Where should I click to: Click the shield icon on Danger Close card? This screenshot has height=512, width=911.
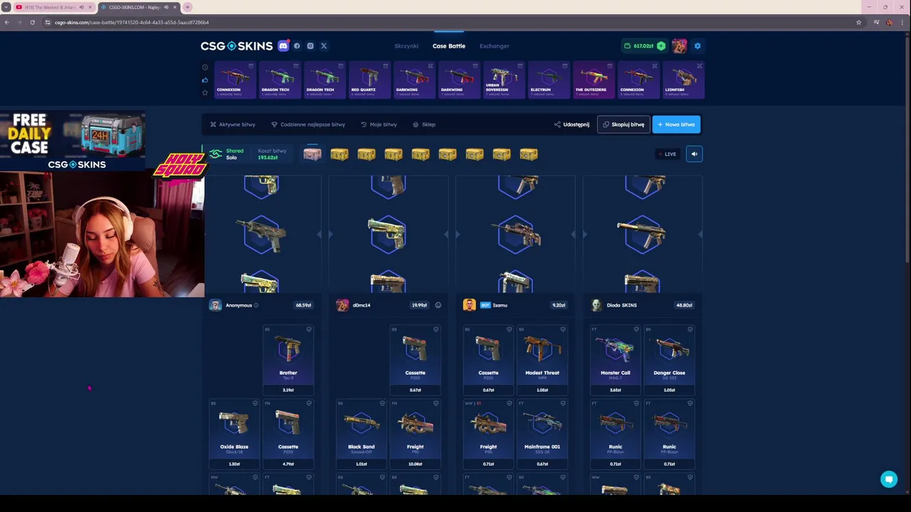689,329
